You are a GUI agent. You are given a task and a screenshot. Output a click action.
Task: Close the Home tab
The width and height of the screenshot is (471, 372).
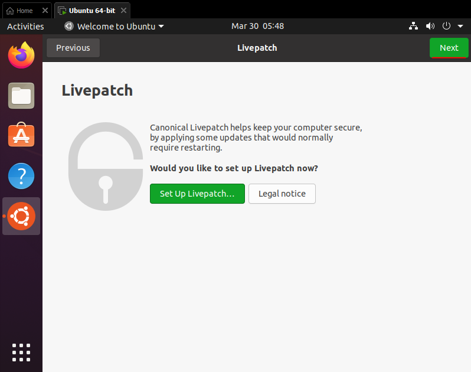(45, 11)
